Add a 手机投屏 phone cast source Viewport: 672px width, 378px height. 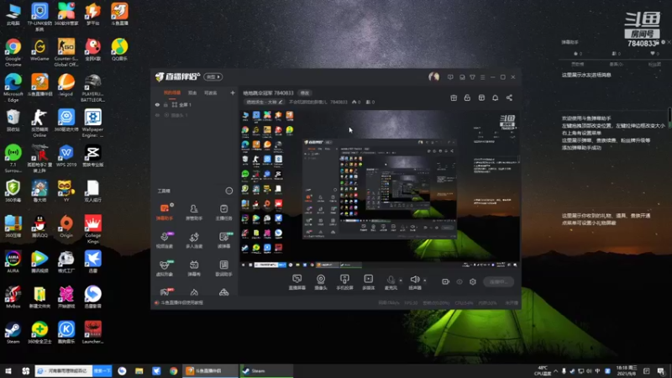click(x=344, y=282)
